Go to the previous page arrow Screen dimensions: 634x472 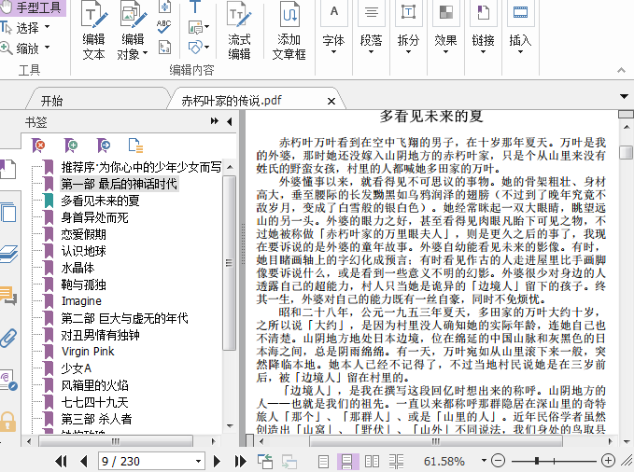[83, 461]
